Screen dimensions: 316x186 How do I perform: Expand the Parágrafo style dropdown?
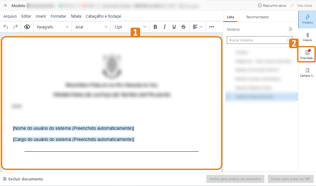point(53,27)
